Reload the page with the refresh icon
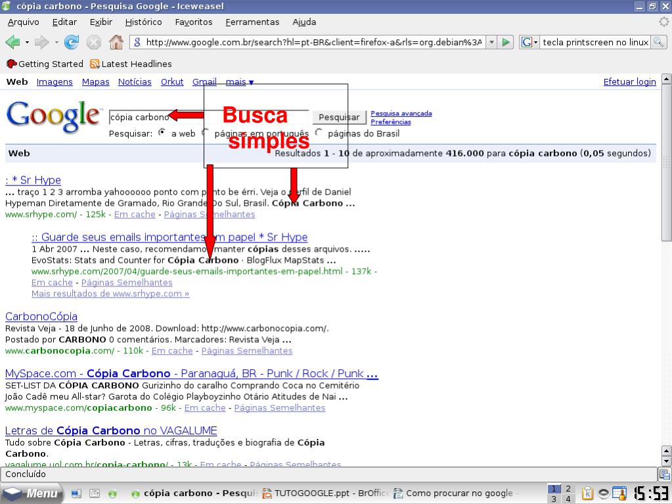The height and width of the screenshot is (504, 672). click(72, 42)
